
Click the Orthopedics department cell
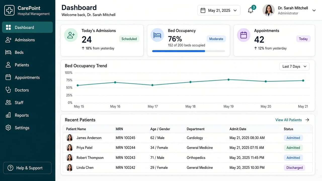click(x=196, y=158)
